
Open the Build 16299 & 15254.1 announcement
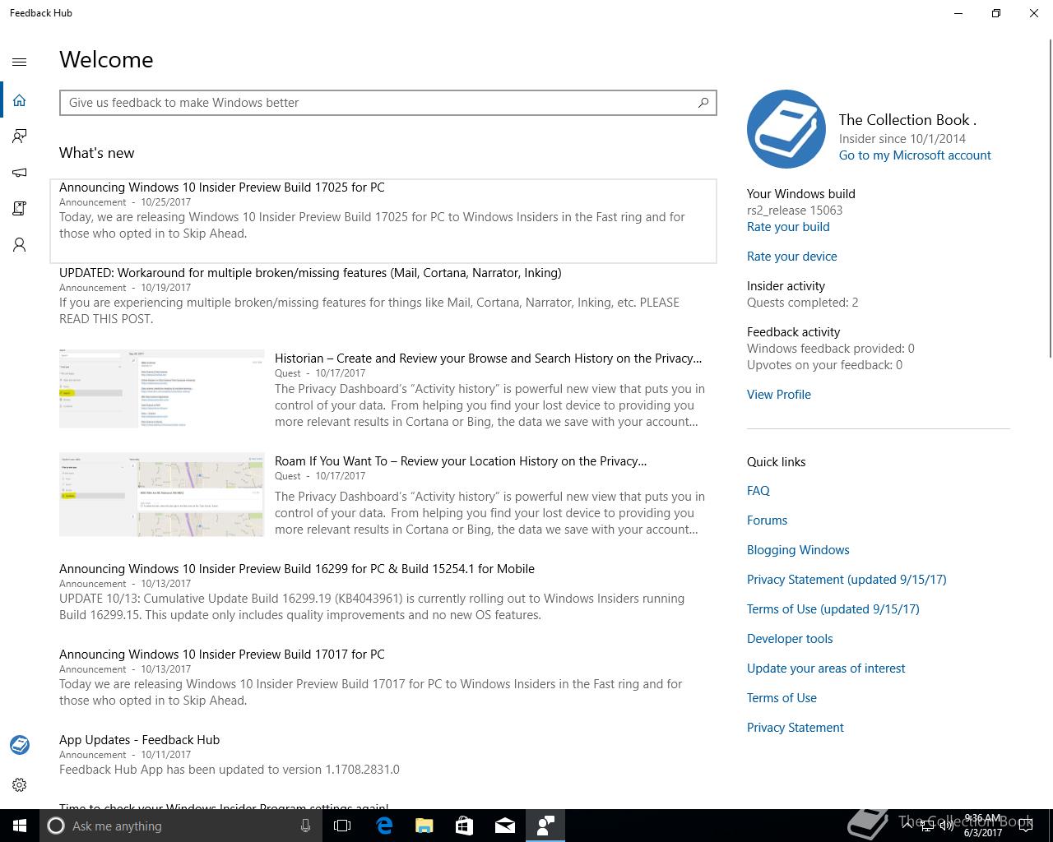[297, 569]
